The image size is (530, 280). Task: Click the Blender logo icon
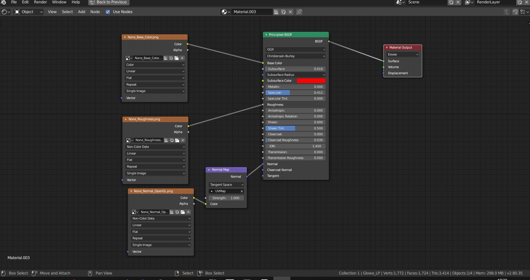[3, 2]
